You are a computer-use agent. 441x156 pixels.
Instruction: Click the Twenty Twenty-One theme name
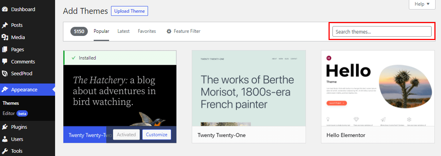click(222, 135)
